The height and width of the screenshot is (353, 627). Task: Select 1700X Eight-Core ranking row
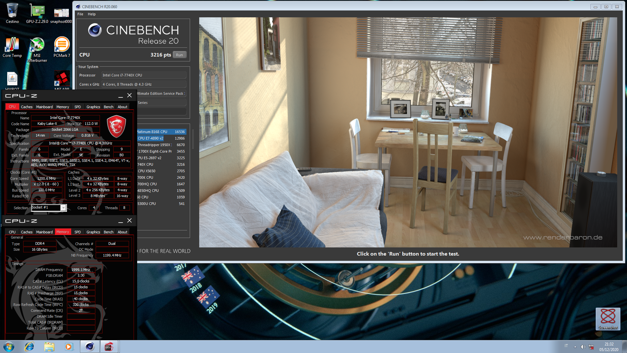(162, 151)
